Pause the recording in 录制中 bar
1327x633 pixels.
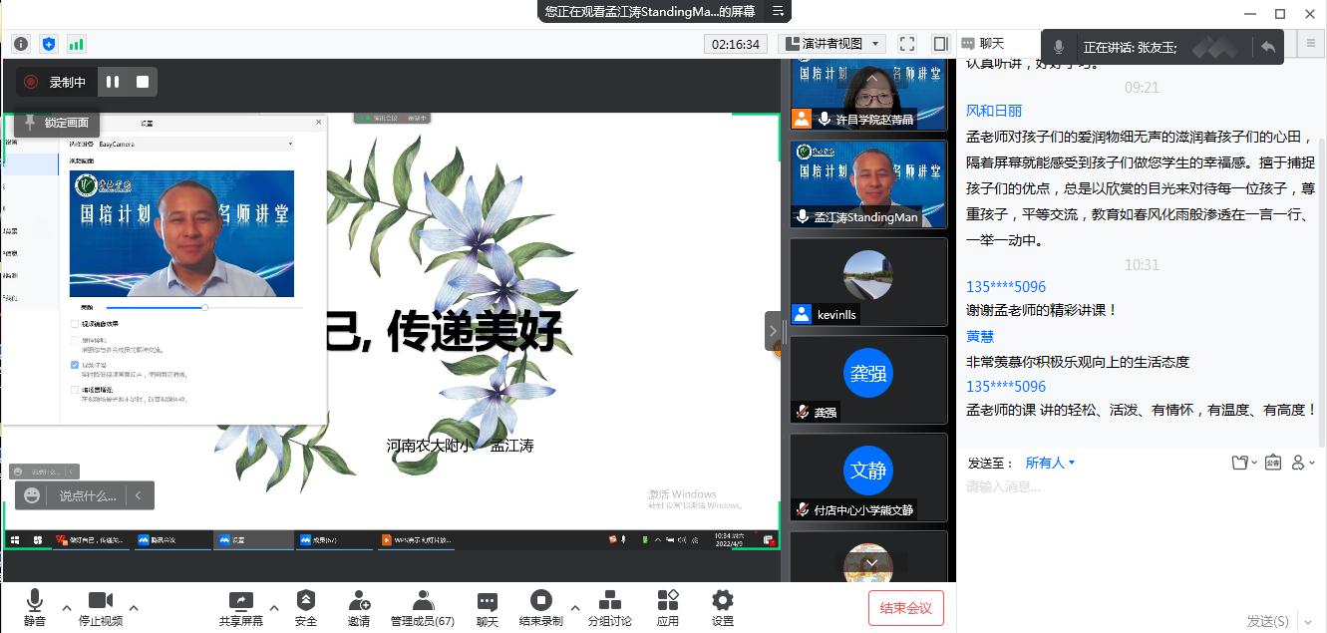(x=113, y=82)
